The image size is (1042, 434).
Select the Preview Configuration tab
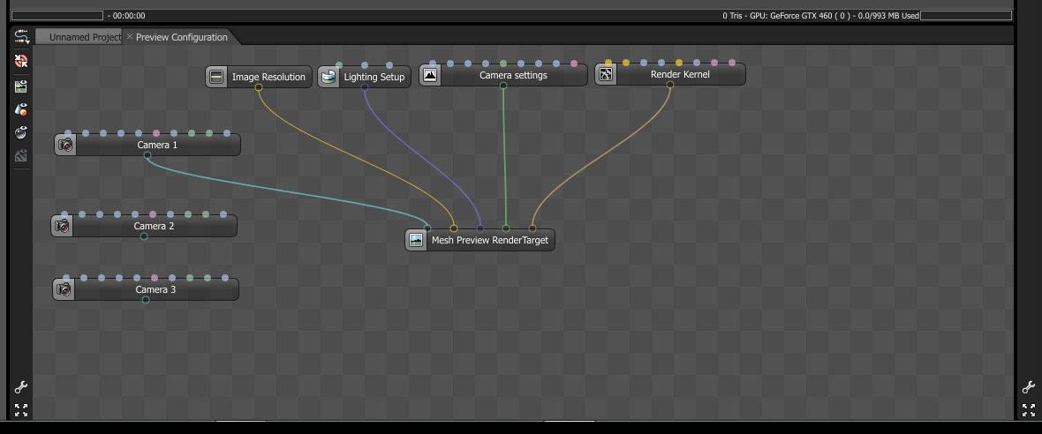coord(181,37)
